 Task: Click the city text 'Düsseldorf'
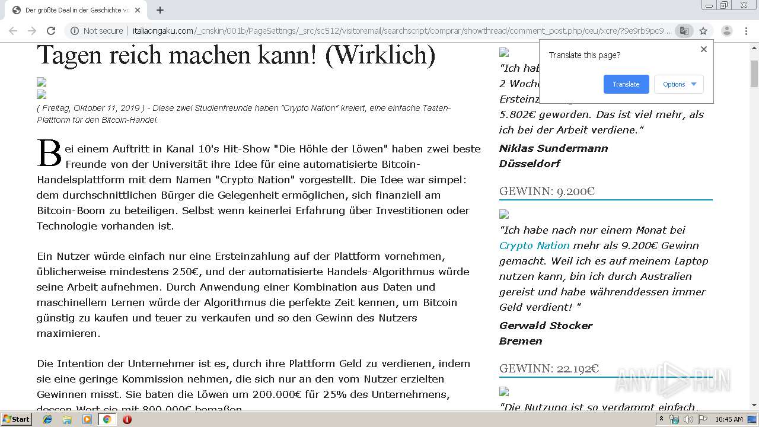(530, 164)
